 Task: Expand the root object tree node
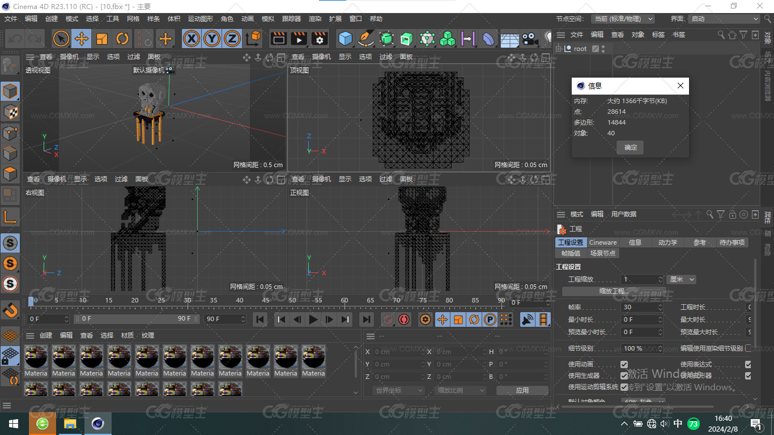(x=559, y=49)
